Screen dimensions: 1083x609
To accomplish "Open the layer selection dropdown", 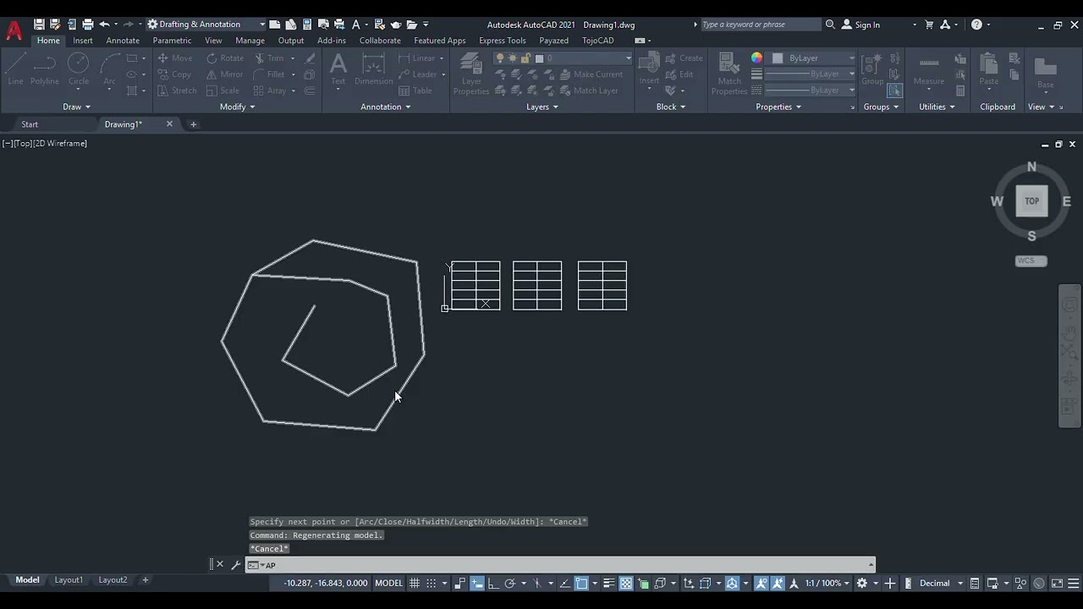I will 563,58.
